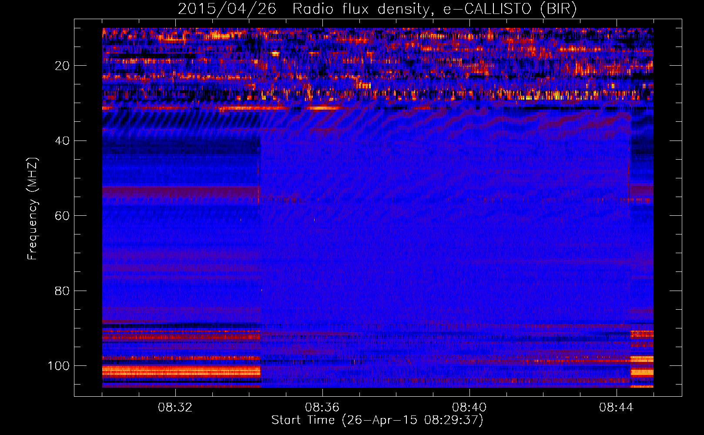
Task: Click the 40 frequency tick label
Action: (62, 141)
